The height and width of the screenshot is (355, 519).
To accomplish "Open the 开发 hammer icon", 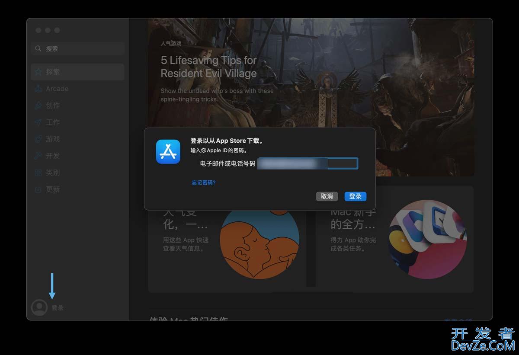I will pos(38,156).
